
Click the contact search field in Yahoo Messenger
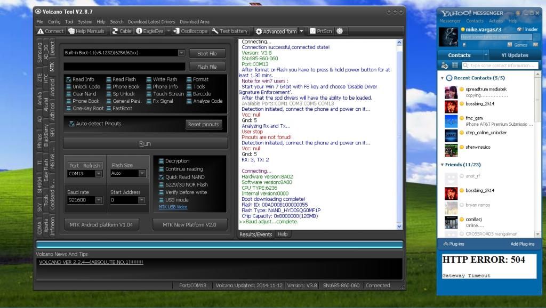[500, 66]
